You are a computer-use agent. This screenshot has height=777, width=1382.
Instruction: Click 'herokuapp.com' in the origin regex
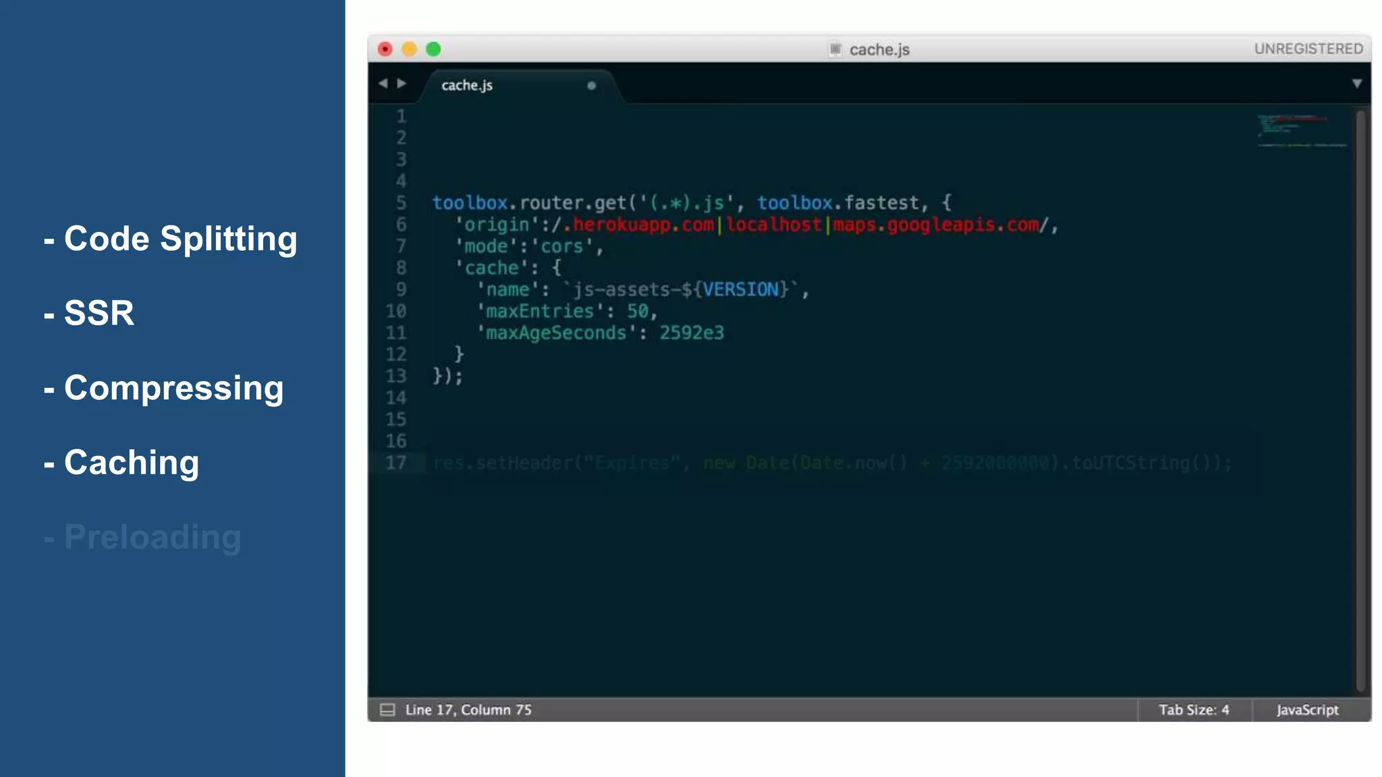(643, 224)
